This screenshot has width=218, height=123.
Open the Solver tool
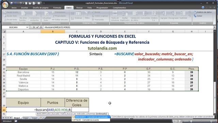[198, 16]
